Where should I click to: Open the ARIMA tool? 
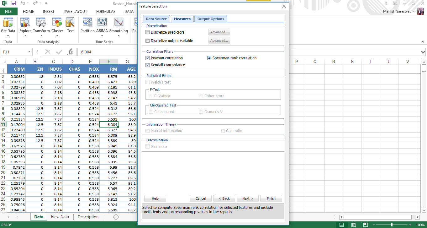click(102, 25)
